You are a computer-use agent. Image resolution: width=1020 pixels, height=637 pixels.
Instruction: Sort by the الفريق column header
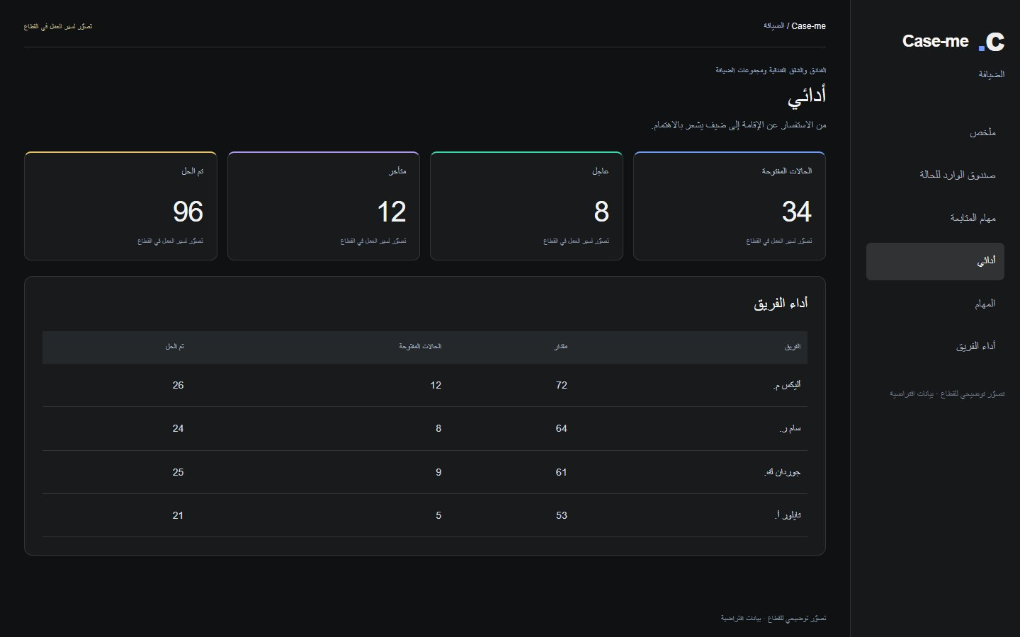pyautogui.click(x=792, y=347)
